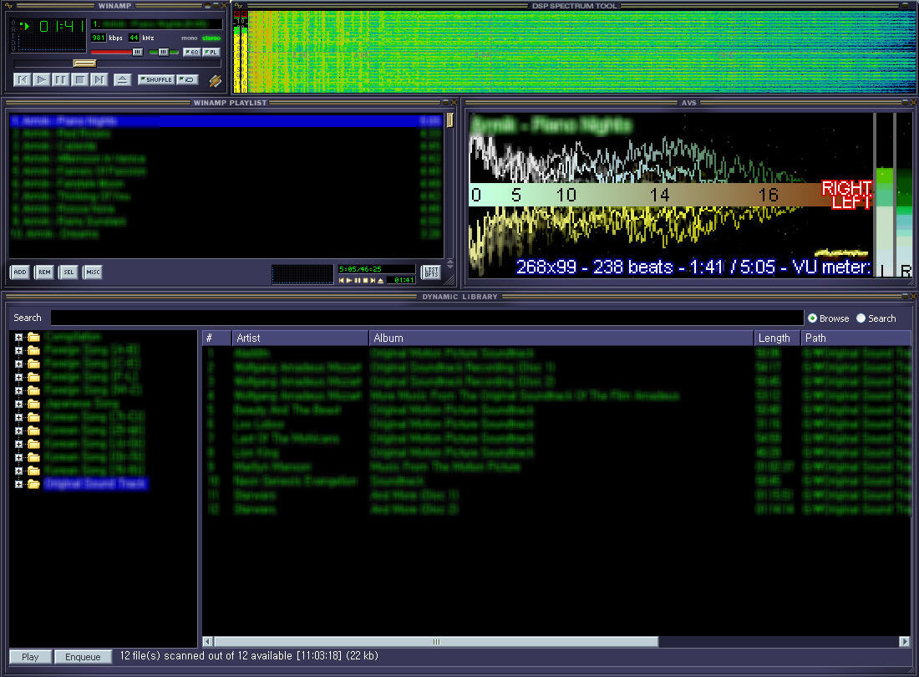This screenshot has height=677, width=919.
Task: Click library horizontal scrollbar left arrow
Action: point(207,642)
